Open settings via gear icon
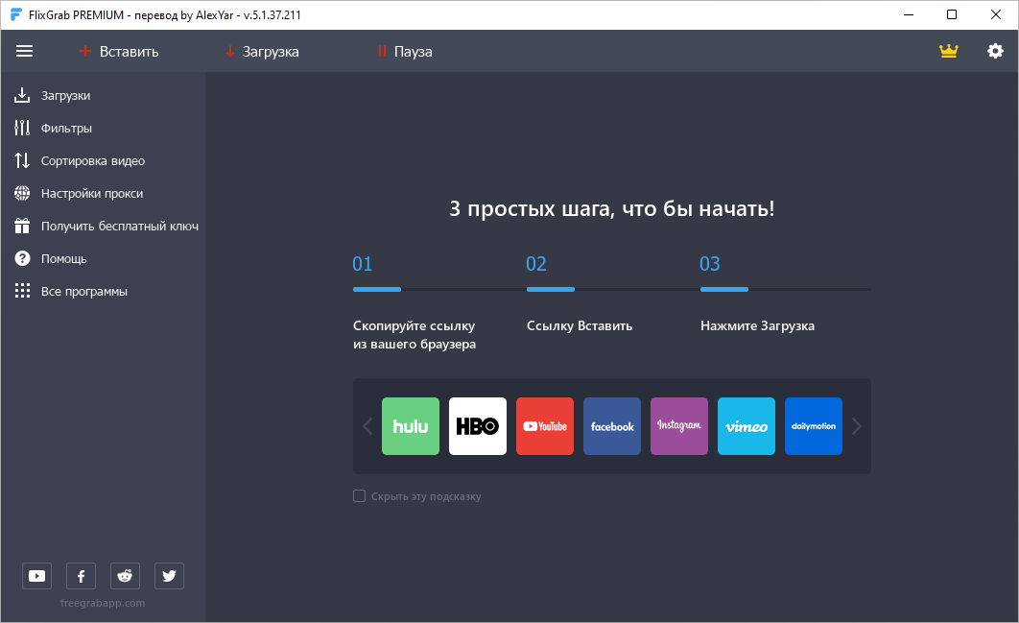The image size is (1019, 623). (995, 51)
